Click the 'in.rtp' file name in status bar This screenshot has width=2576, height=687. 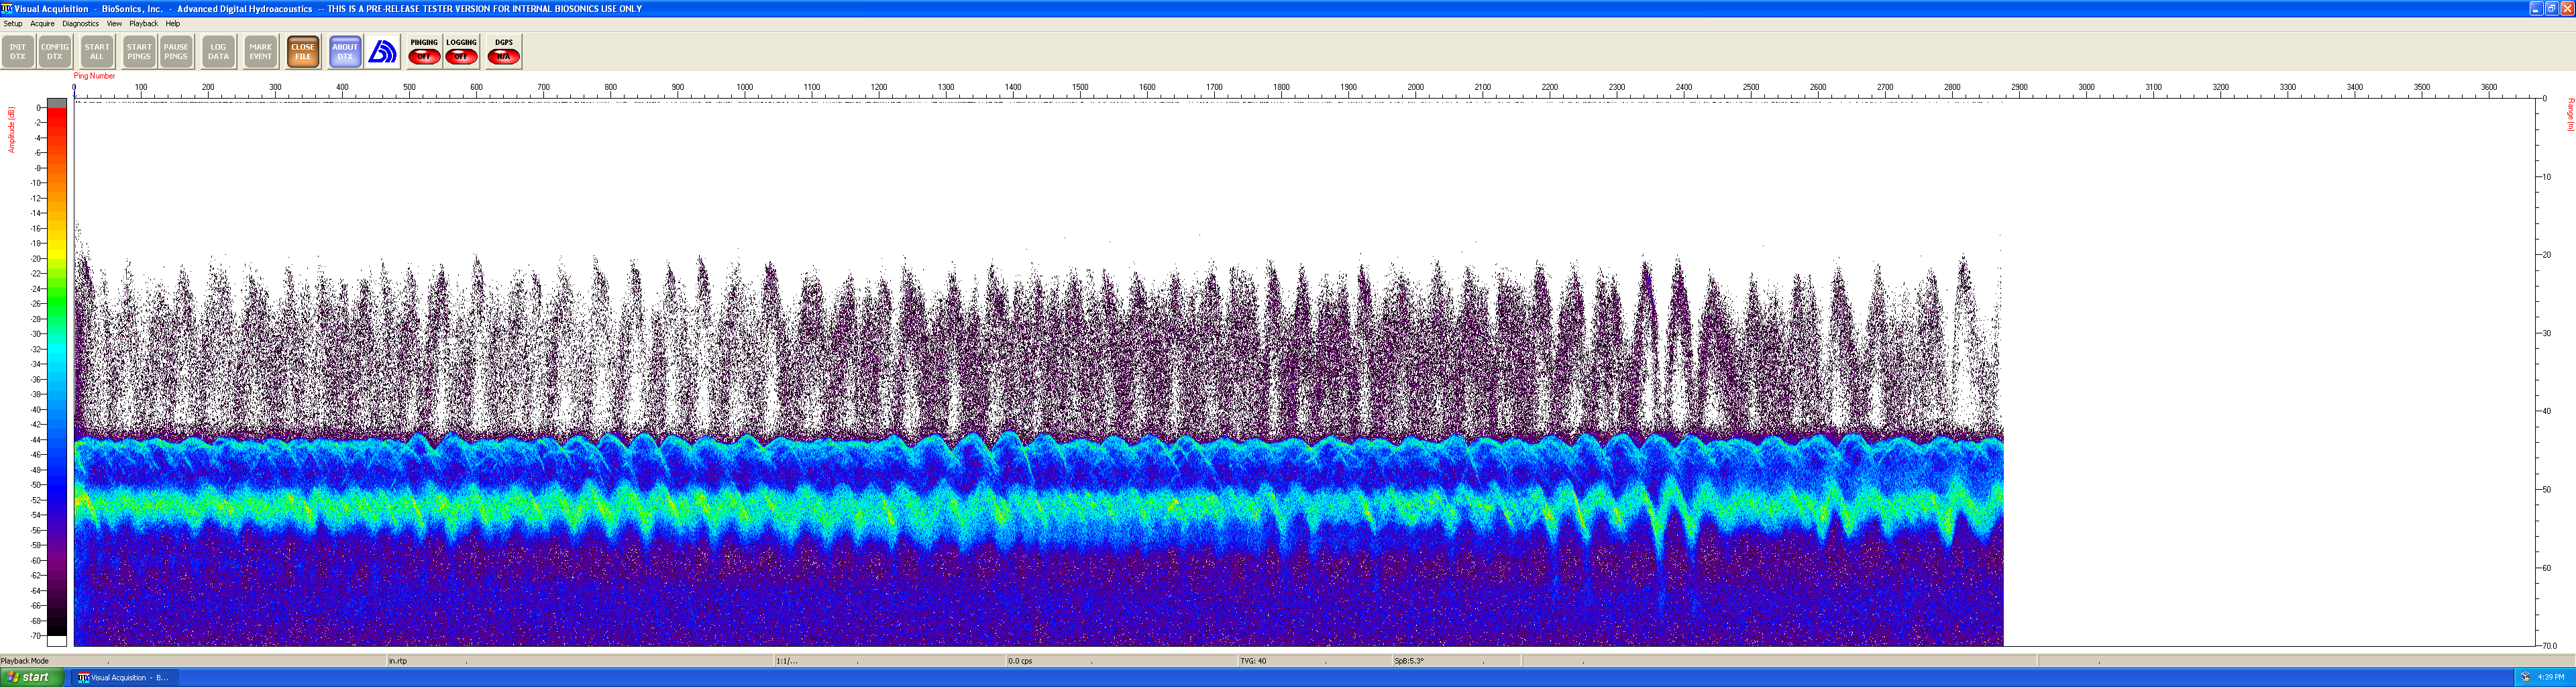tap(398, 661)
